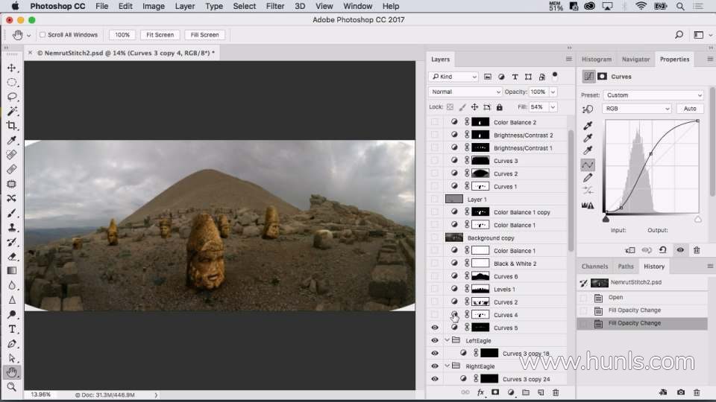Select the Type tool
Screen dimensions: 716x402
coord(12,329)
